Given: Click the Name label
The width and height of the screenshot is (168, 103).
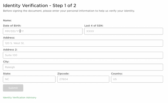Looking at the screenshot, I should pyautogui.click(x=7, y=21).
